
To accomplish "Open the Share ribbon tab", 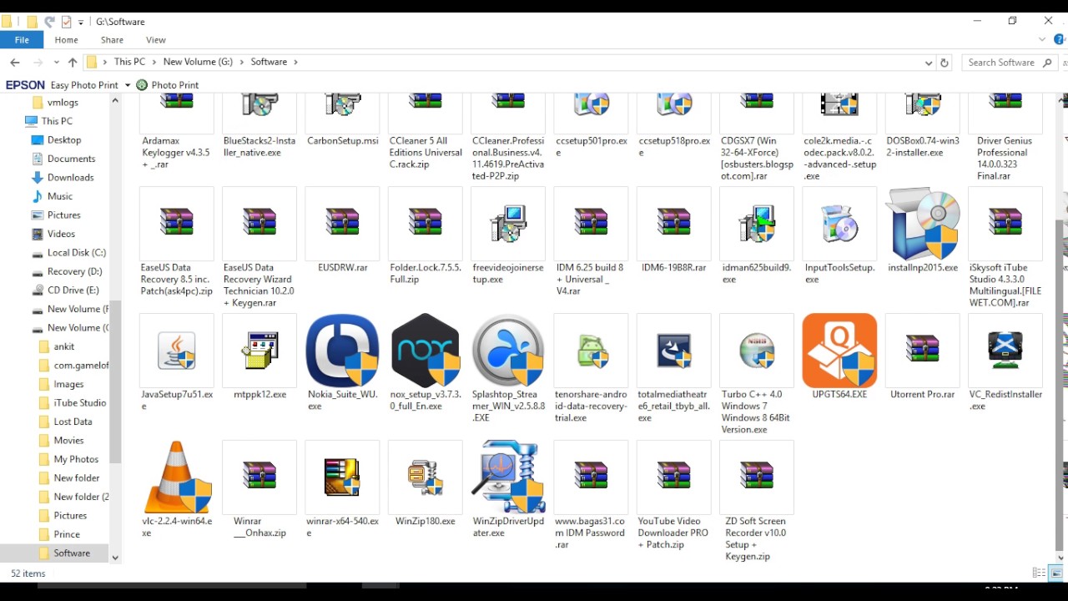I will 112,40.
